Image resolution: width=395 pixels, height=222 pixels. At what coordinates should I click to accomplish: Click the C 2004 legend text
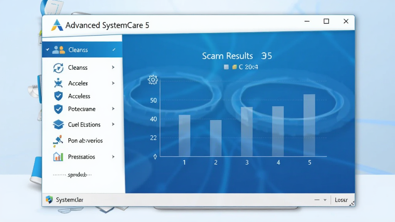(x=248, y=67)
